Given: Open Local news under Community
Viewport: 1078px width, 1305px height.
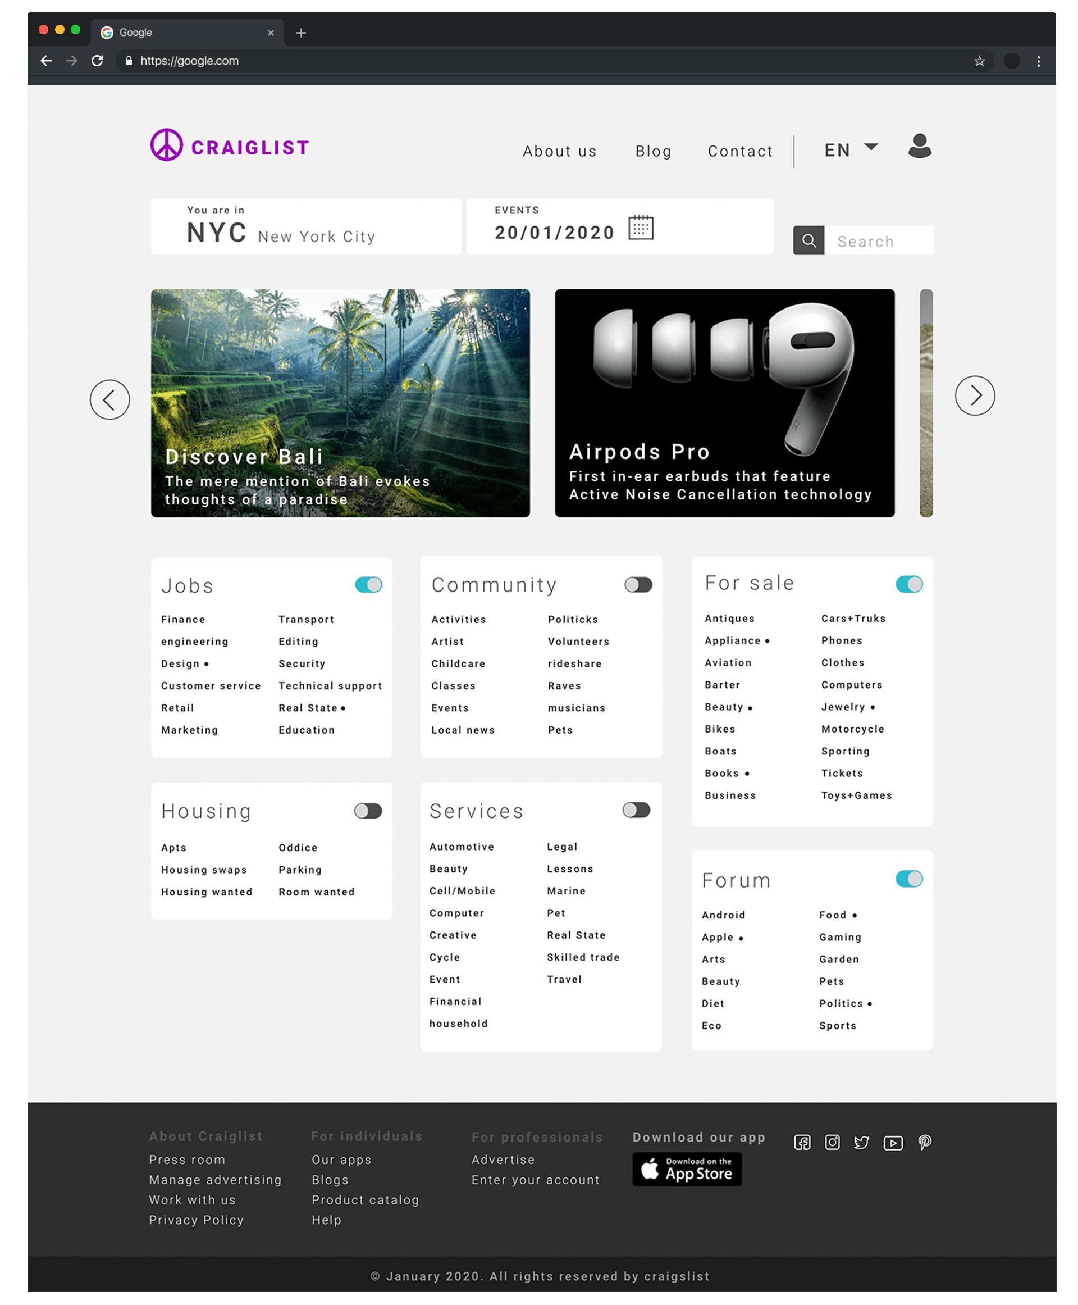Looking at the screenshot, I should [463, 730].
